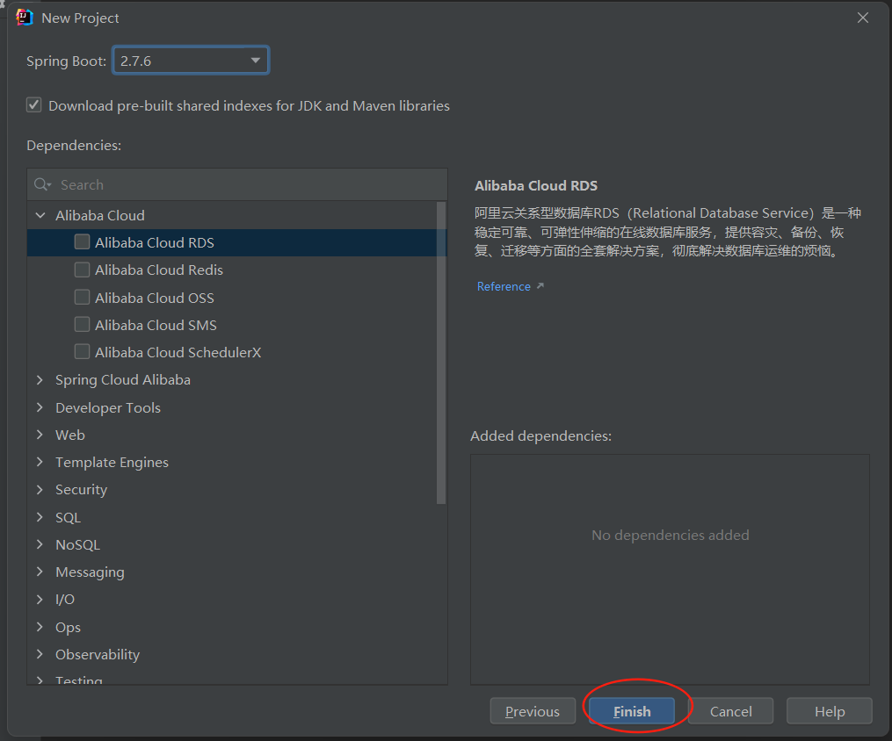
Task: Select the Alibaba Cloud SchedulerX row label
Action: point(178,352)
